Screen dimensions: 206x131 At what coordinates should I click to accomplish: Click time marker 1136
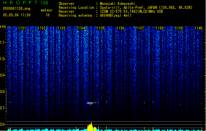pos(120,28)
